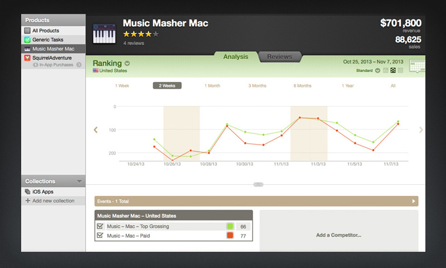Select SquirrelAdventure in the sidebar
Viewport: 446px width, 268px height.
53,58
